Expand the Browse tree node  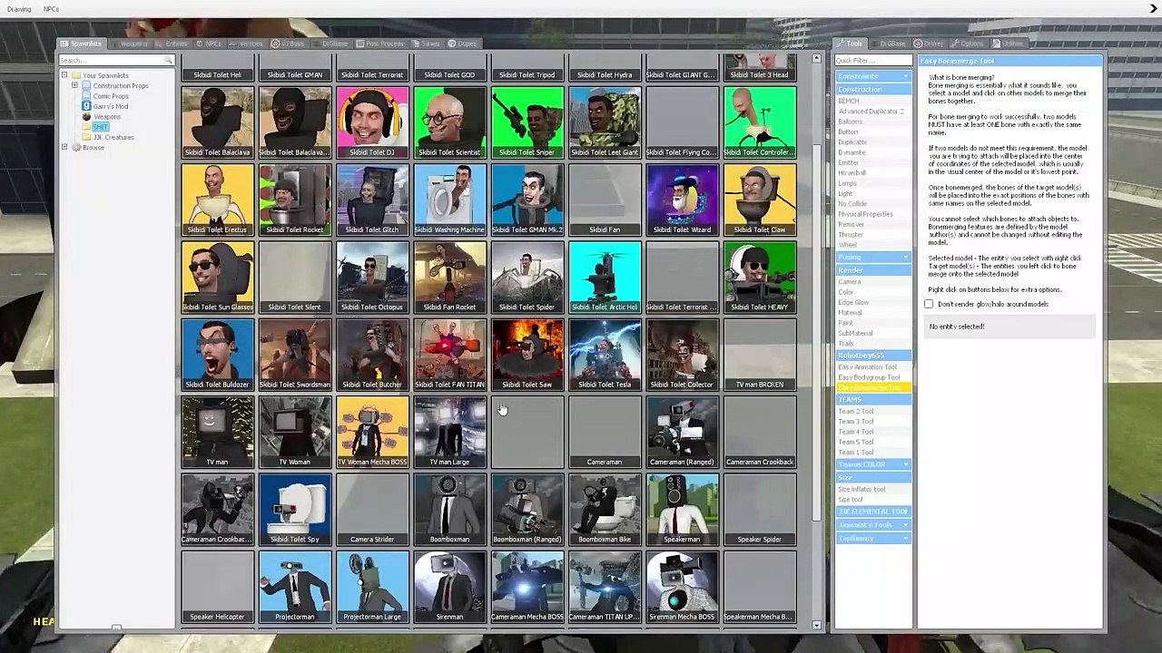tap(64, 147)
